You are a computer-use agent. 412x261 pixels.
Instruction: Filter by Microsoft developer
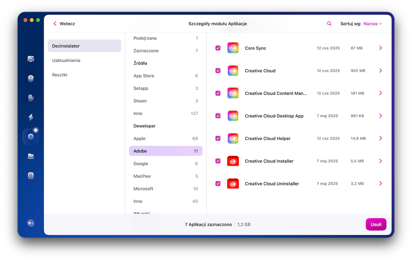point(166,189)
